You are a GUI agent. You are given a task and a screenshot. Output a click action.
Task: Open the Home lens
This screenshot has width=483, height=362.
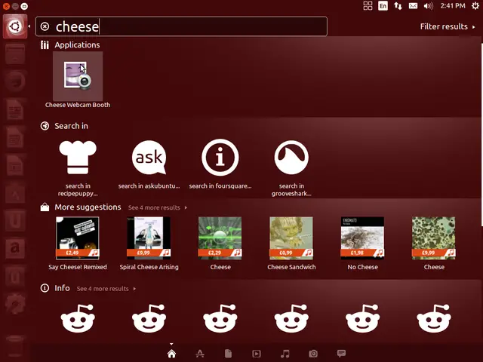(171, 354)
